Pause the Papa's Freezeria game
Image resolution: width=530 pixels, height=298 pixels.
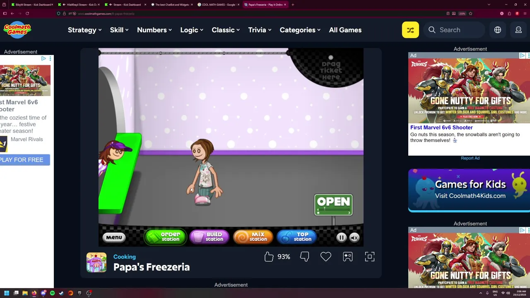(x=341, y=238)
